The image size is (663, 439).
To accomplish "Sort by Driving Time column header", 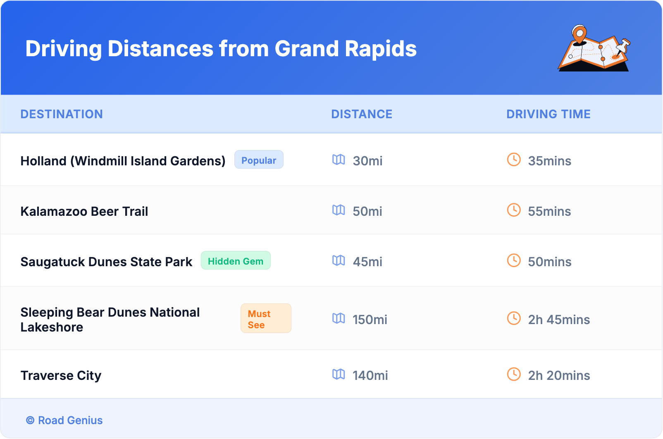I will coord(548,114).
